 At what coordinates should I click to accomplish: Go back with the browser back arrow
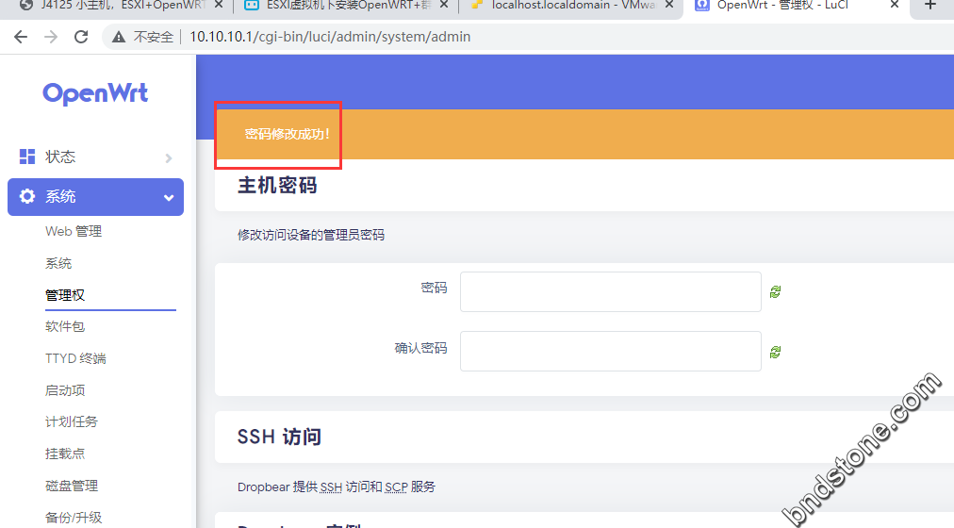coord(21,37)
